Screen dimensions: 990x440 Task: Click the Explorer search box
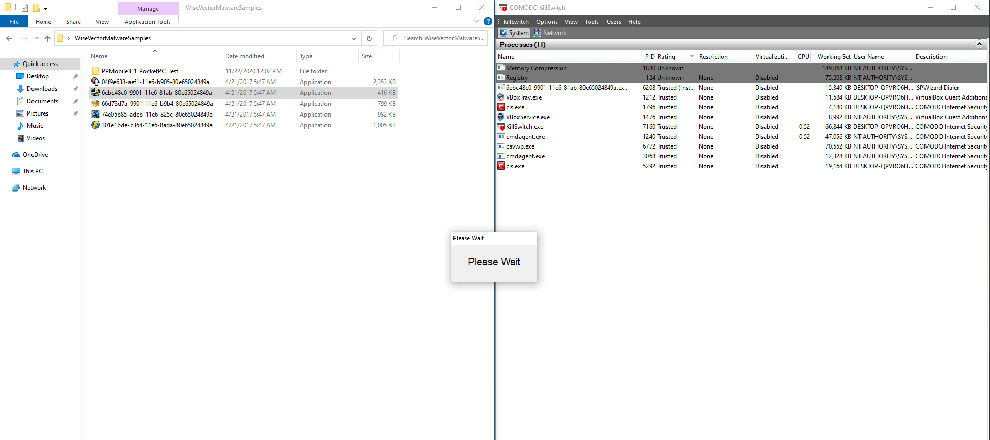coord(435,38)
